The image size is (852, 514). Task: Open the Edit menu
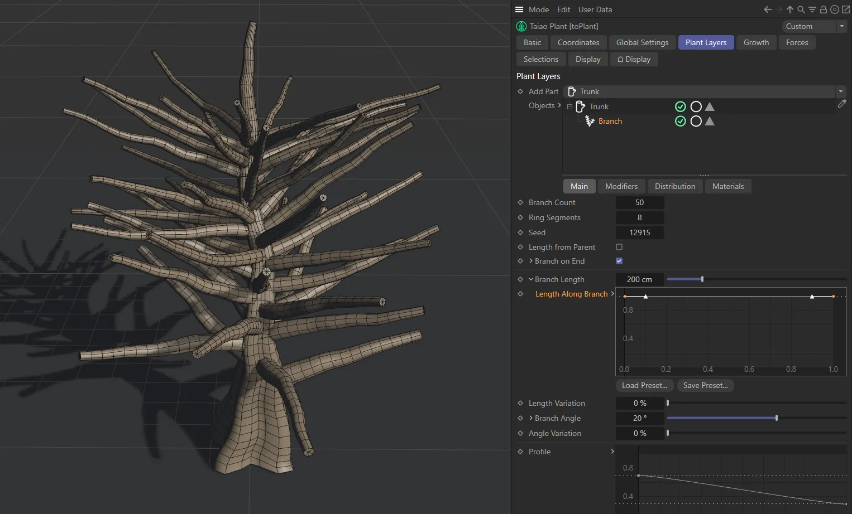563,9
